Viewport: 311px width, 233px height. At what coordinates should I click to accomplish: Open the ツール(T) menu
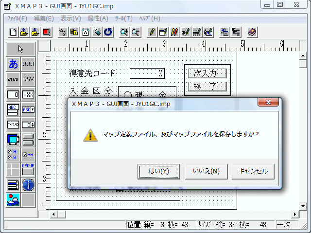pos(123,18)
